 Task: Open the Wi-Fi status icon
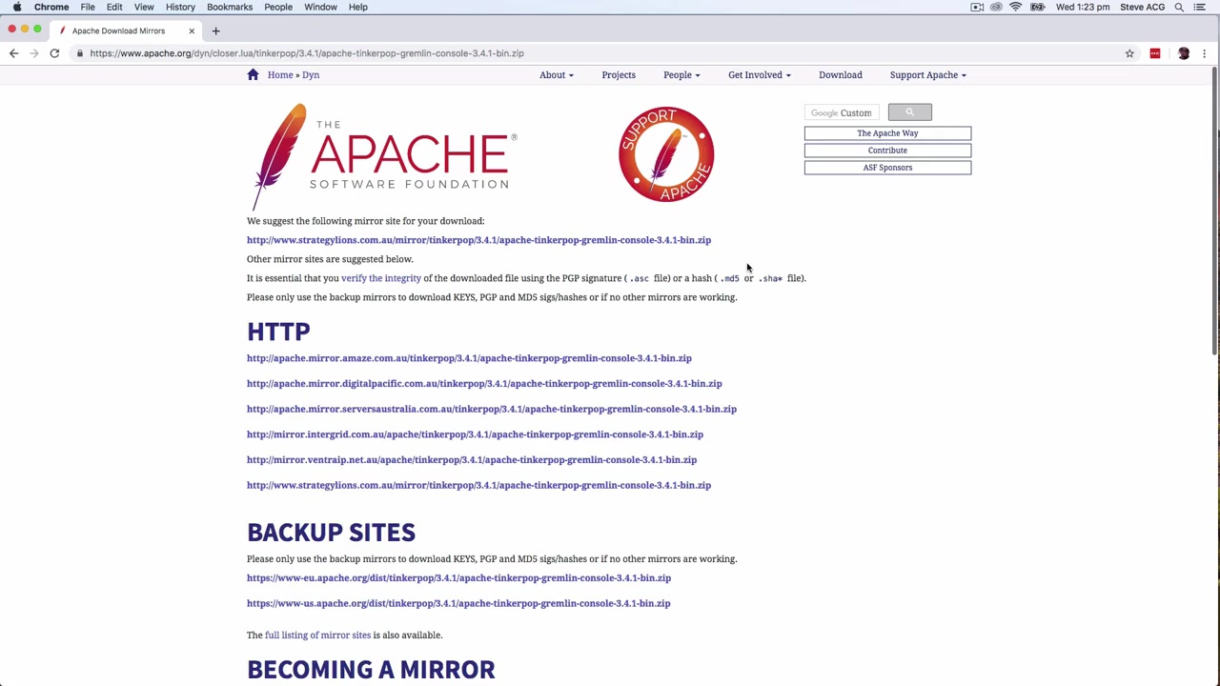(x=1016, y=7)
